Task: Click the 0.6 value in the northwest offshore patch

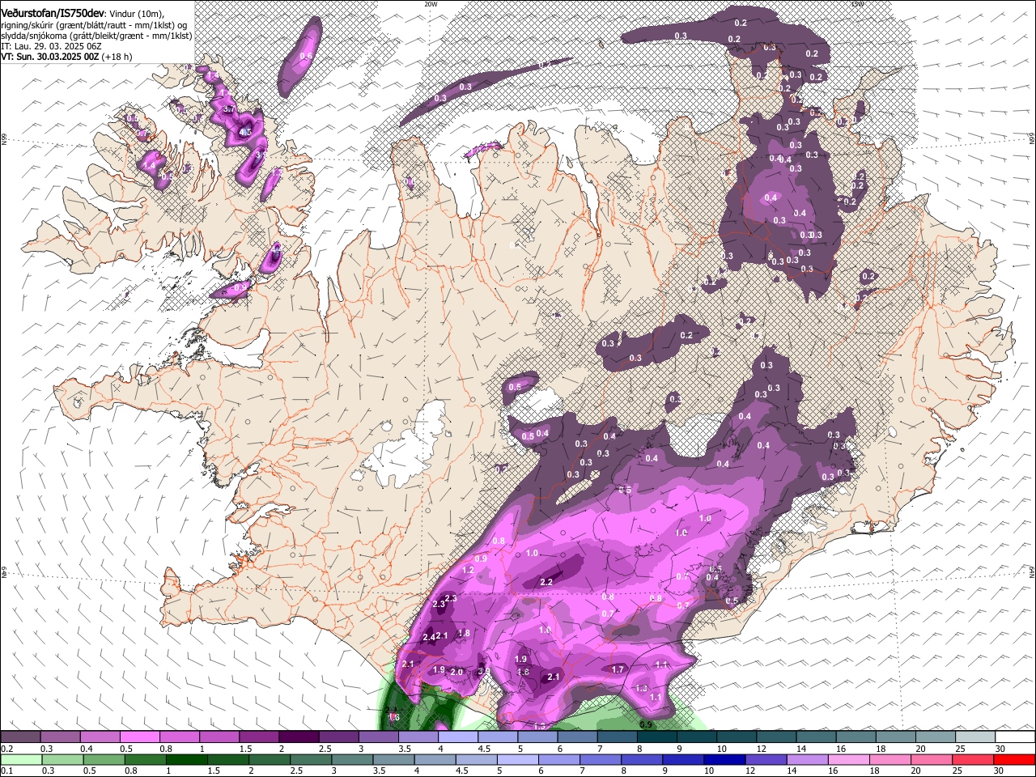Action: (x=306, y=56)
